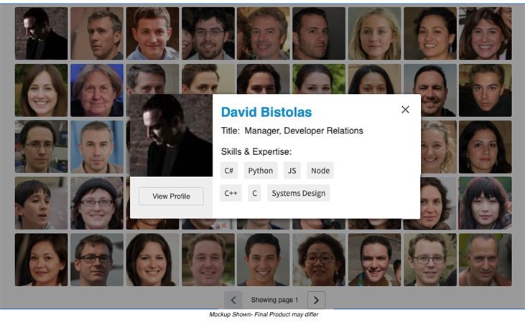Go to the previous page arrow
Screen dimensions: 525x322
click(x=233, y=300)
